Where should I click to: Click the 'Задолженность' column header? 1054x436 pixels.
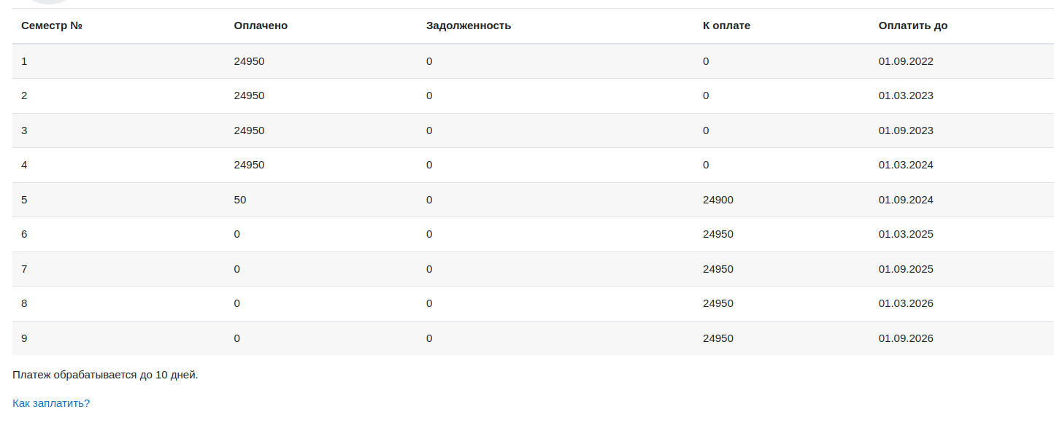click(469, 26)
